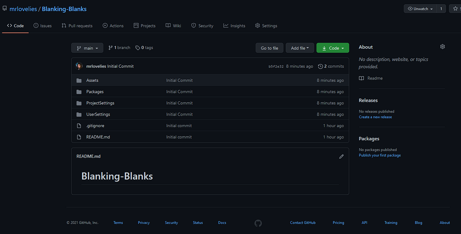Click the folder icon for Assets
The width and height of the screenshot is (461, 234).
pos(79,80)
